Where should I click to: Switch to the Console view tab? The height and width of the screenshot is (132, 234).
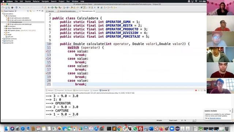(x=105, y=91)
